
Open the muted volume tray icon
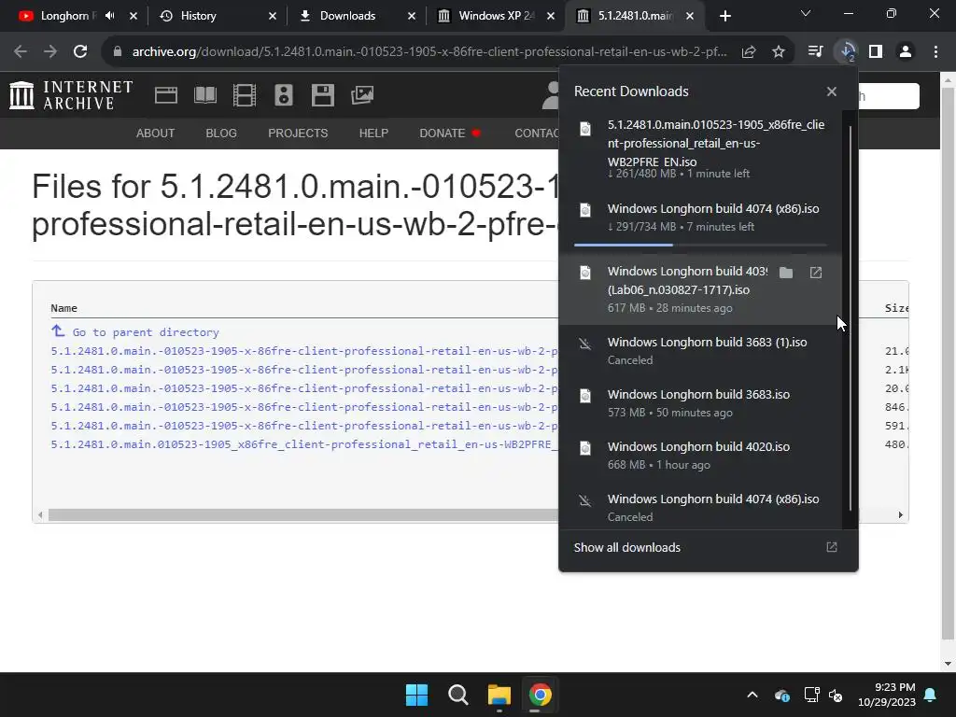[836, 695]
